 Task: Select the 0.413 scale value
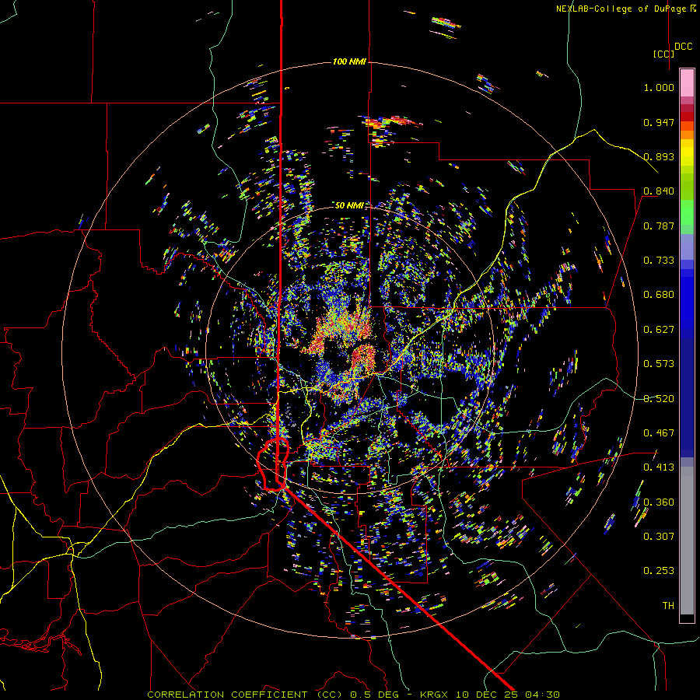coord(659,467)
